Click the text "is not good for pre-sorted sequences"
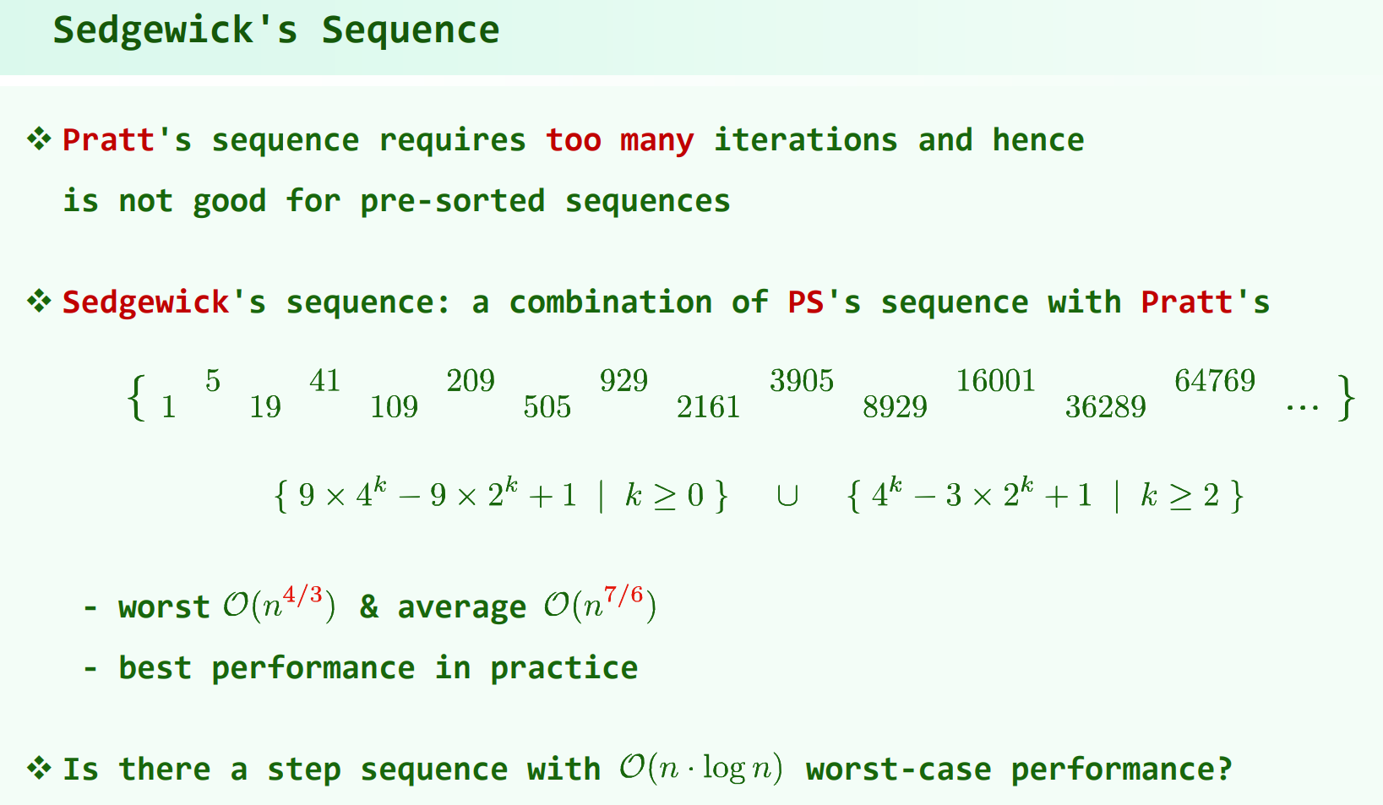Screen dimensions: 1383x805 (x=396, y=201)
